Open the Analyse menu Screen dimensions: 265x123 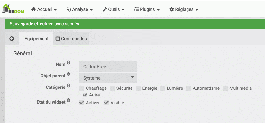pos(80,9)
